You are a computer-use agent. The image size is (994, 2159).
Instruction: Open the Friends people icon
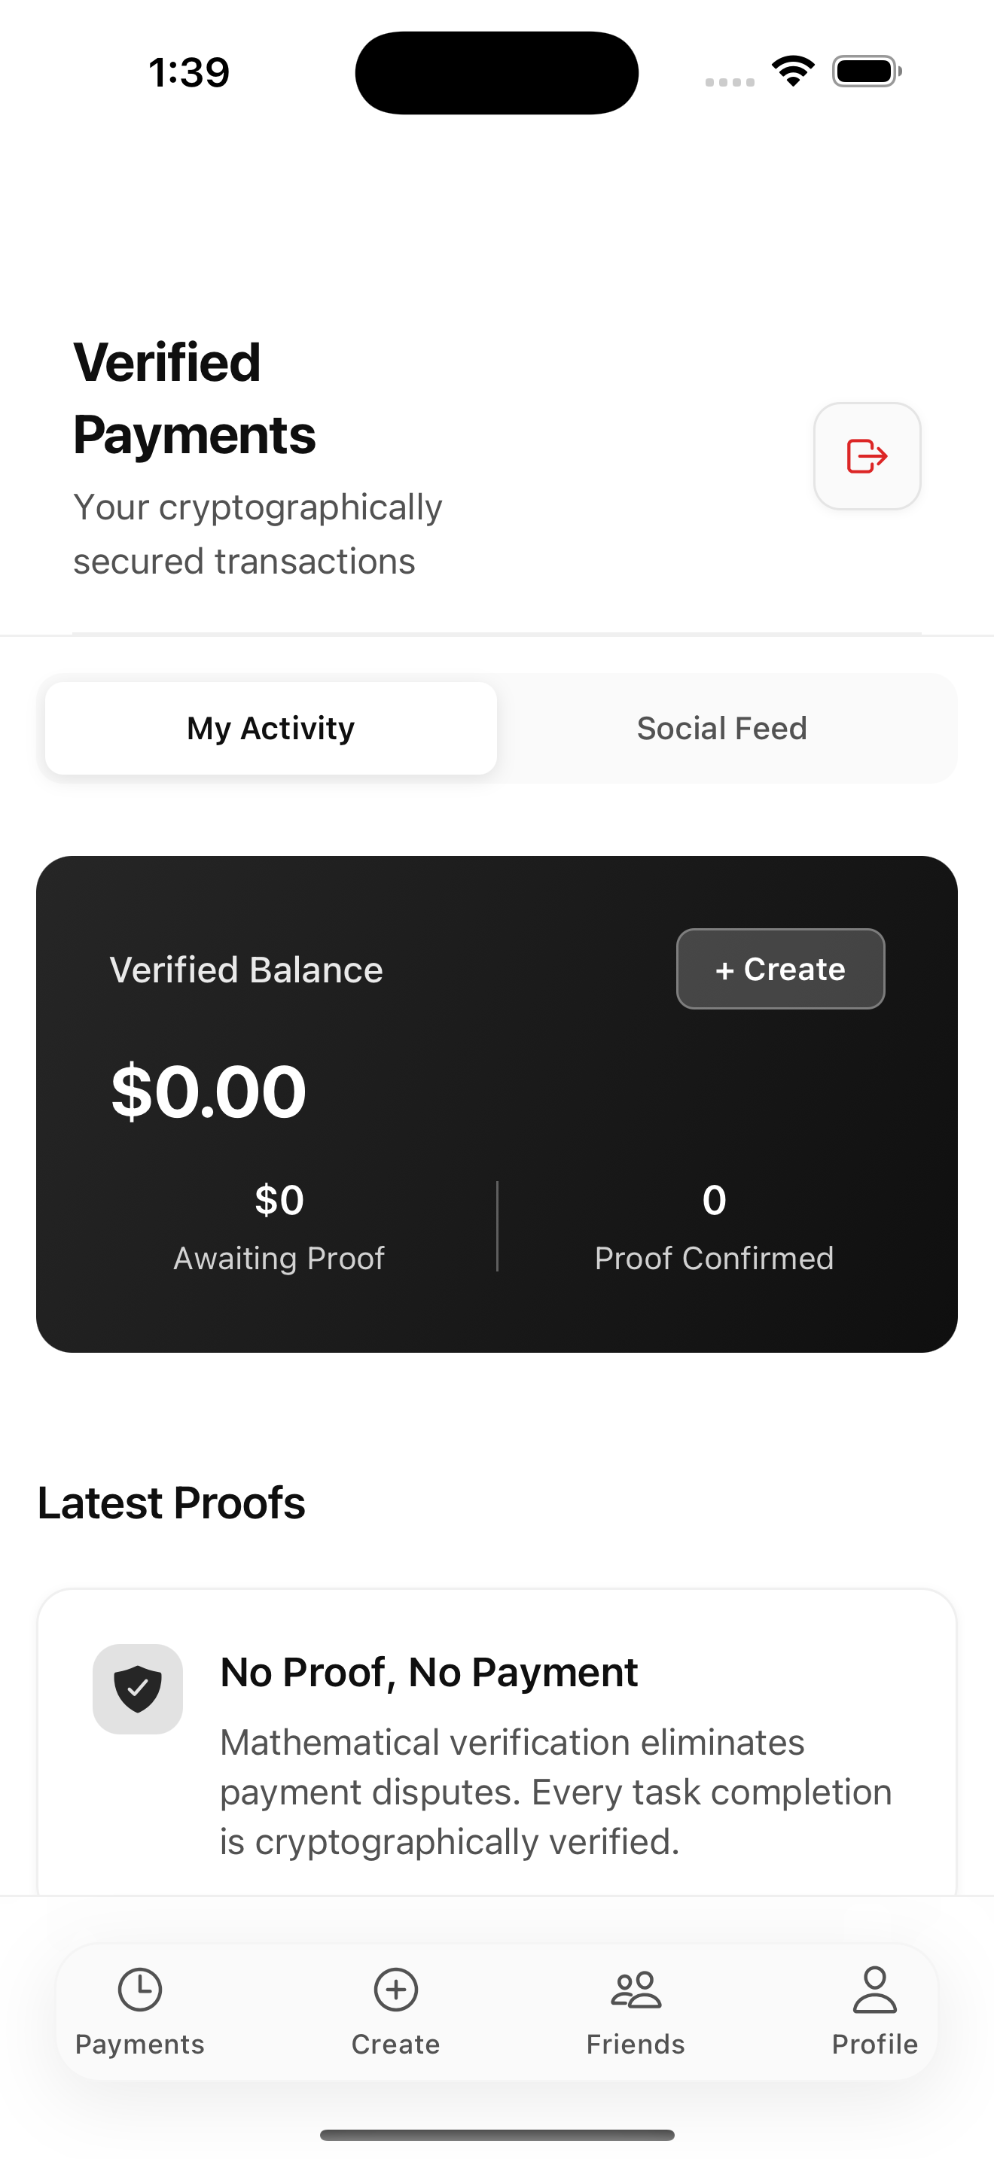click(636, 1990)
